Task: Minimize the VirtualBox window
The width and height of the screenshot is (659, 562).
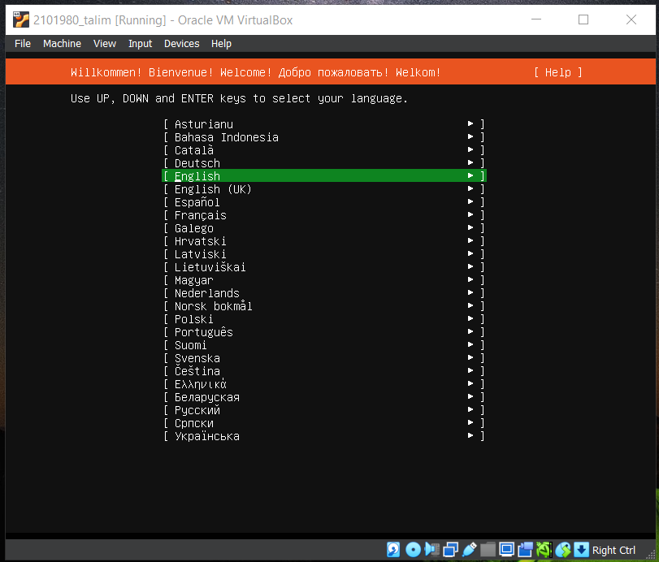Action: pyautogui.click(x=535, y=19)
